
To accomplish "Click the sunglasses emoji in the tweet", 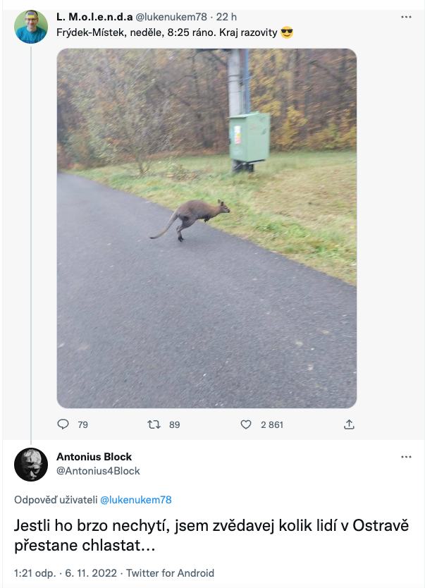I will click(x=287, y=32).
